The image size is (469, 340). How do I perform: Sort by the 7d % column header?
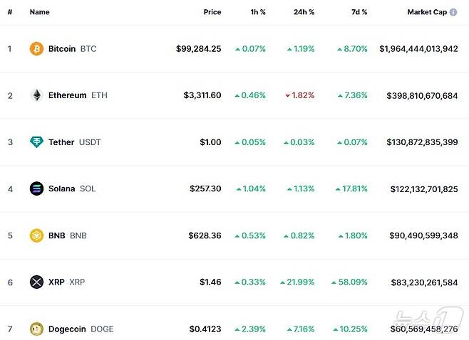click(359, 12)
